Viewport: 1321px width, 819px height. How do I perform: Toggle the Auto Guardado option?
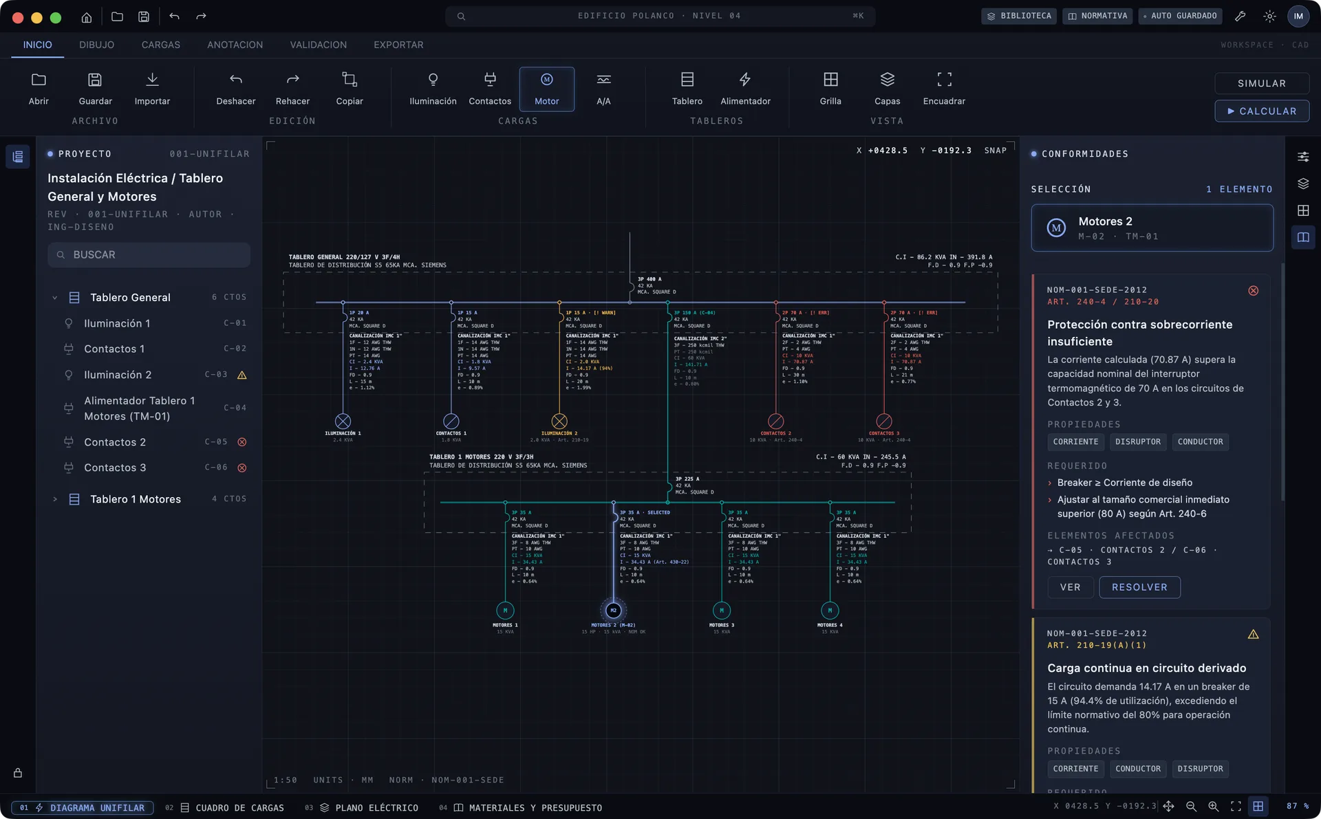click(x=1179, y=16)
